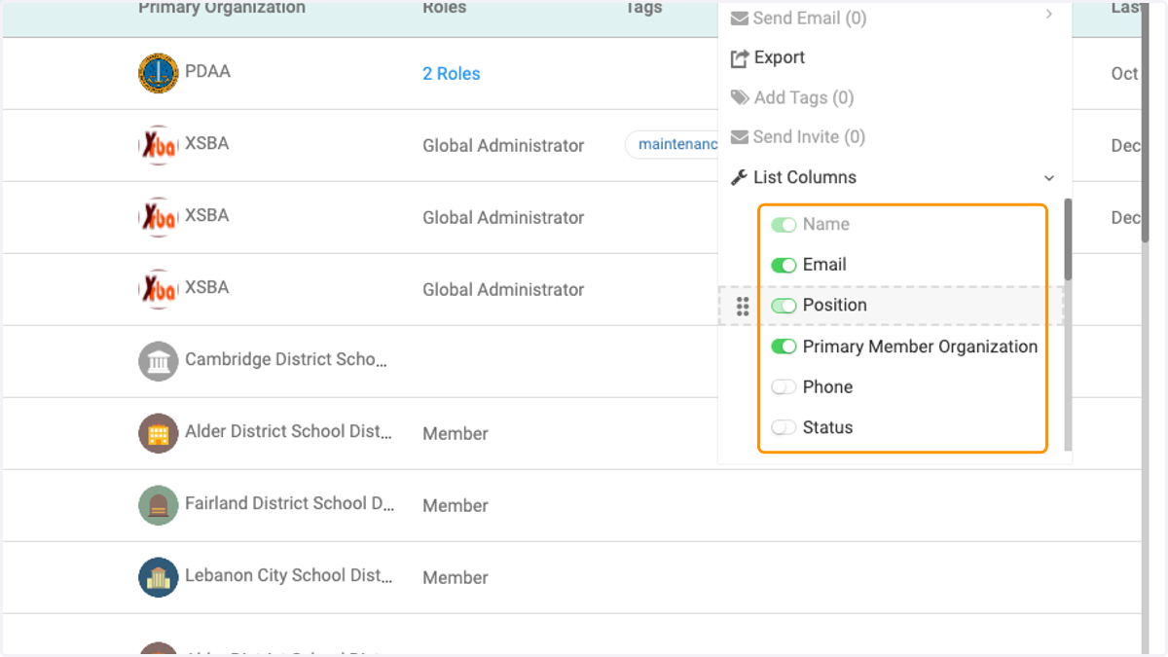Viewport: 1168px width, 657px height.
Task: Click the envelope icon beside Send Email
Action: [740, 18]
